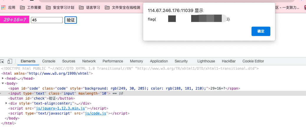The height and width of the screenshot is (128, 306).
Task: Open the 工作需要 bookmark folder
Action: (31, 8)
